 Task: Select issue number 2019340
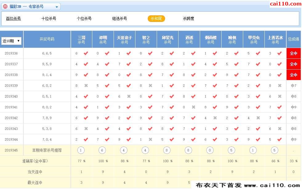[x=11, y=97]
